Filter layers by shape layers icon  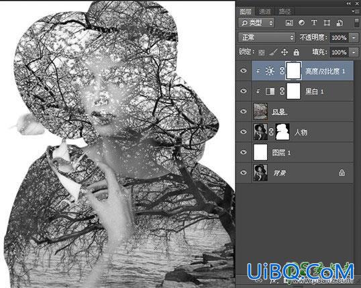[327, 23]
